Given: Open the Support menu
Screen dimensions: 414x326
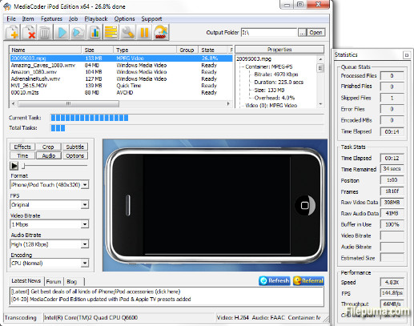Looking at the screenshot, I should pyautogui.click(x=151, y=18).
